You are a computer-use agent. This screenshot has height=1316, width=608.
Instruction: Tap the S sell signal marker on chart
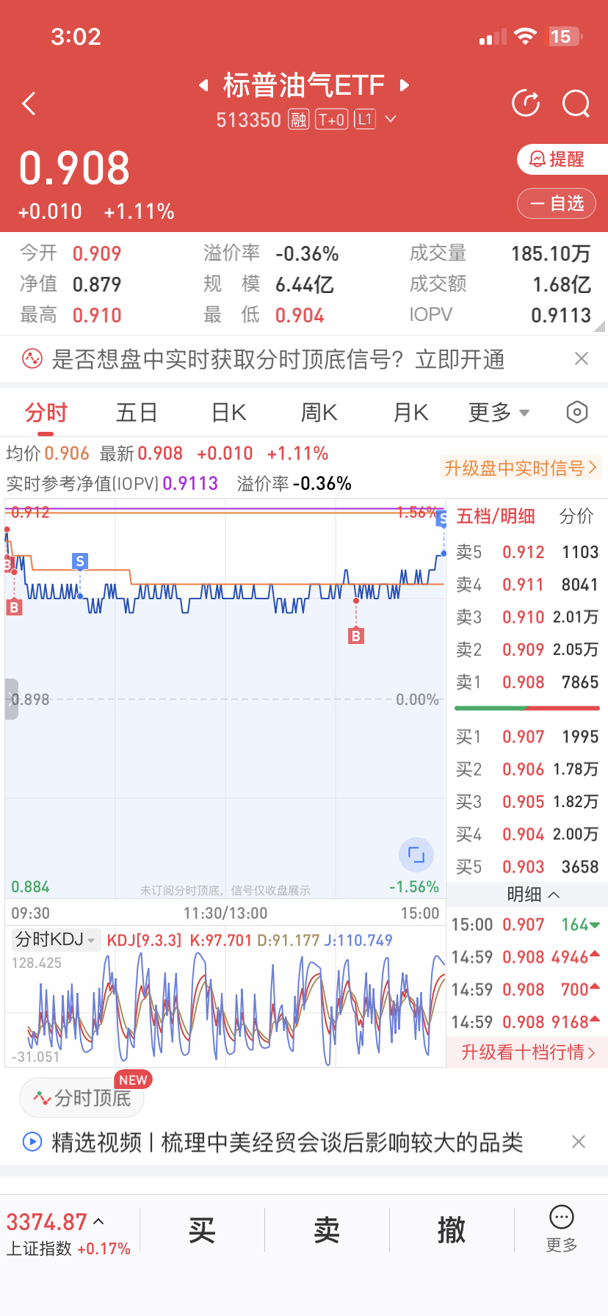(80, 562)
